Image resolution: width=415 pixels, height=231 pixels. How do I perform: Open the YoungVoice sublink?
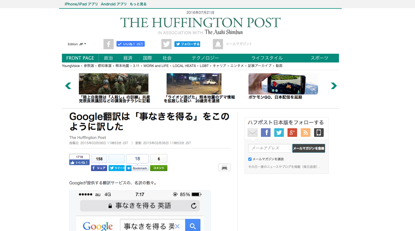coord(71,66)
